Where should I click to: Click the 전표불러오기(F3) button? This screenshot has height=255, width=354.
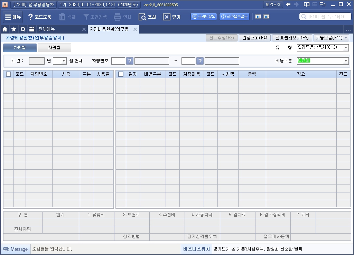[x=292, y=38]
